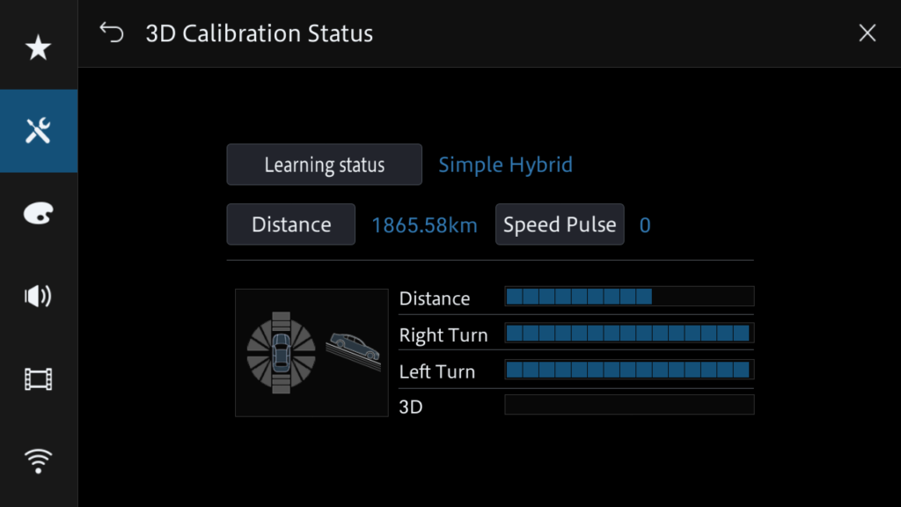Open the theme palette settings icon
This screenshot has width=901, height=507.
click(x=39, y=213)
